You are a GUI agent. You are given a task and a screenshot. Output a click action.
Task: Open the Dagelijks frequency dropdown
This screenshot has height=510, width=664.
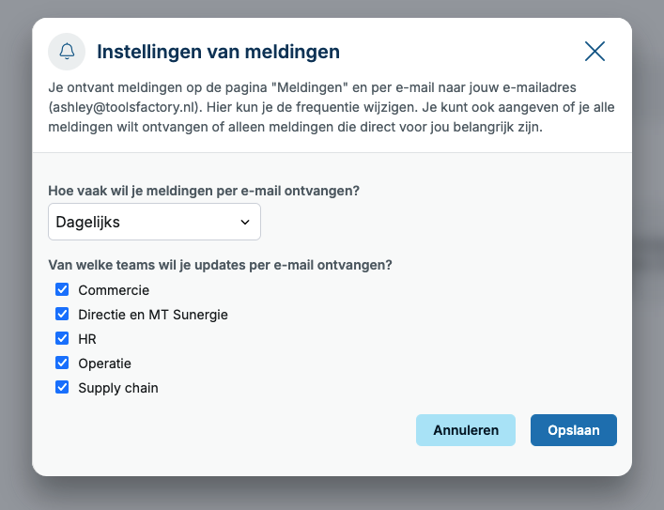(x=154, y=222)
